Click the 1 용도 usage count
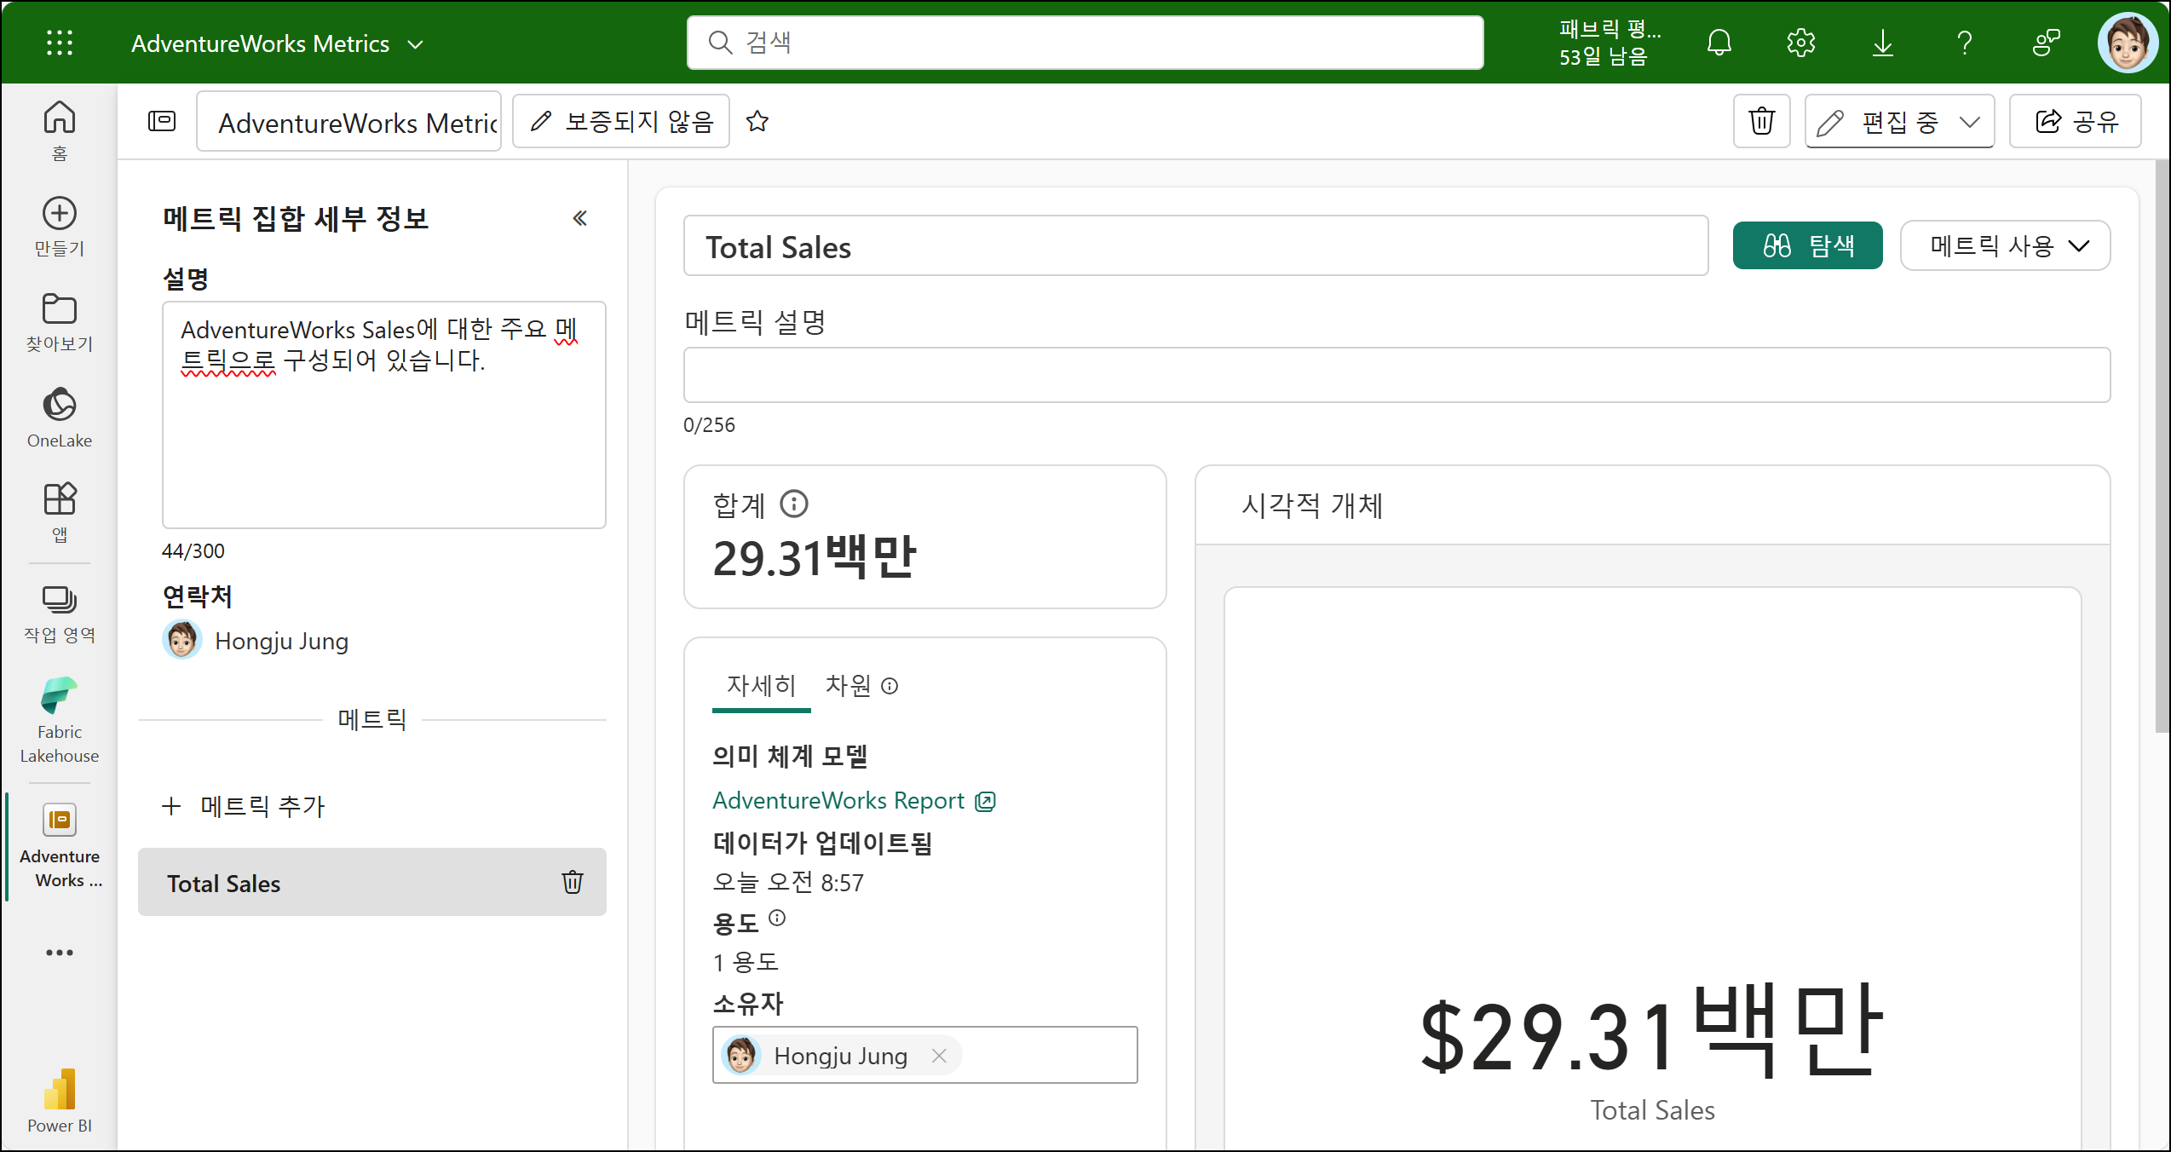This screenshot has height=1152, width=2171. (x=746, y=962)
